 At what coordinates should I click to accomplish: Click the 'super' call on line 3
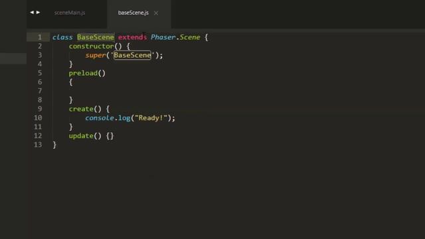pos(96,55)
